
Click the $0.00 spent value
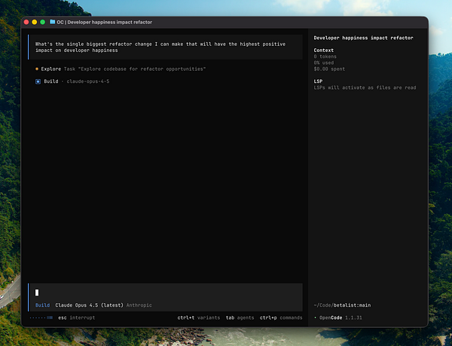[329, 69]
